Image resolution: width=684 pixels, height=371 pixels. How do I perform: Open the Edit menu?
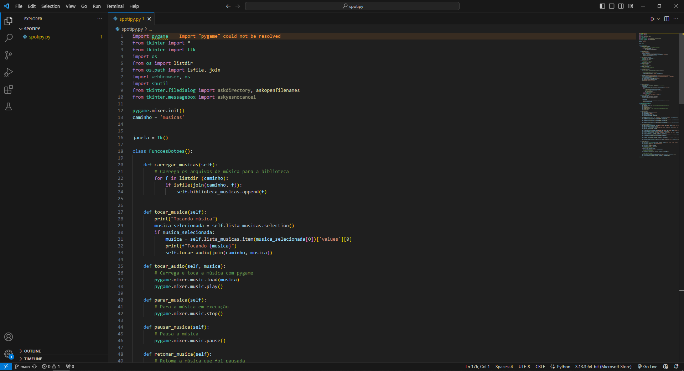pos(32,6)
